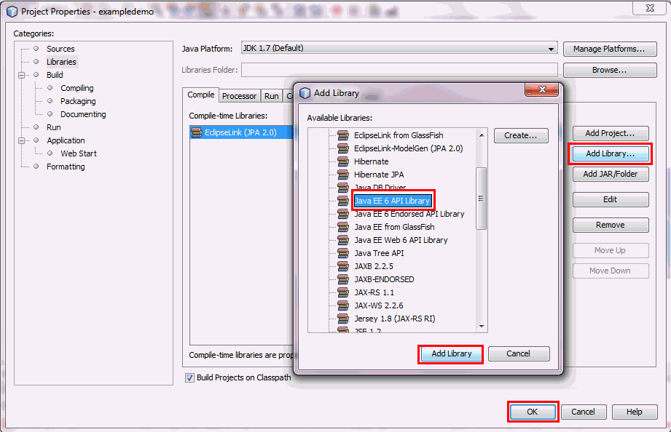Select the Compiling category
This screenshot has width=671, height=432.
point(77,88)
